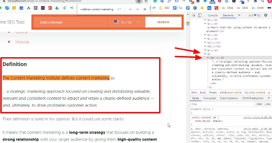Toggle the device toolbar icon in DevTools
Screen dimensions: 272x143
[200, 15]
